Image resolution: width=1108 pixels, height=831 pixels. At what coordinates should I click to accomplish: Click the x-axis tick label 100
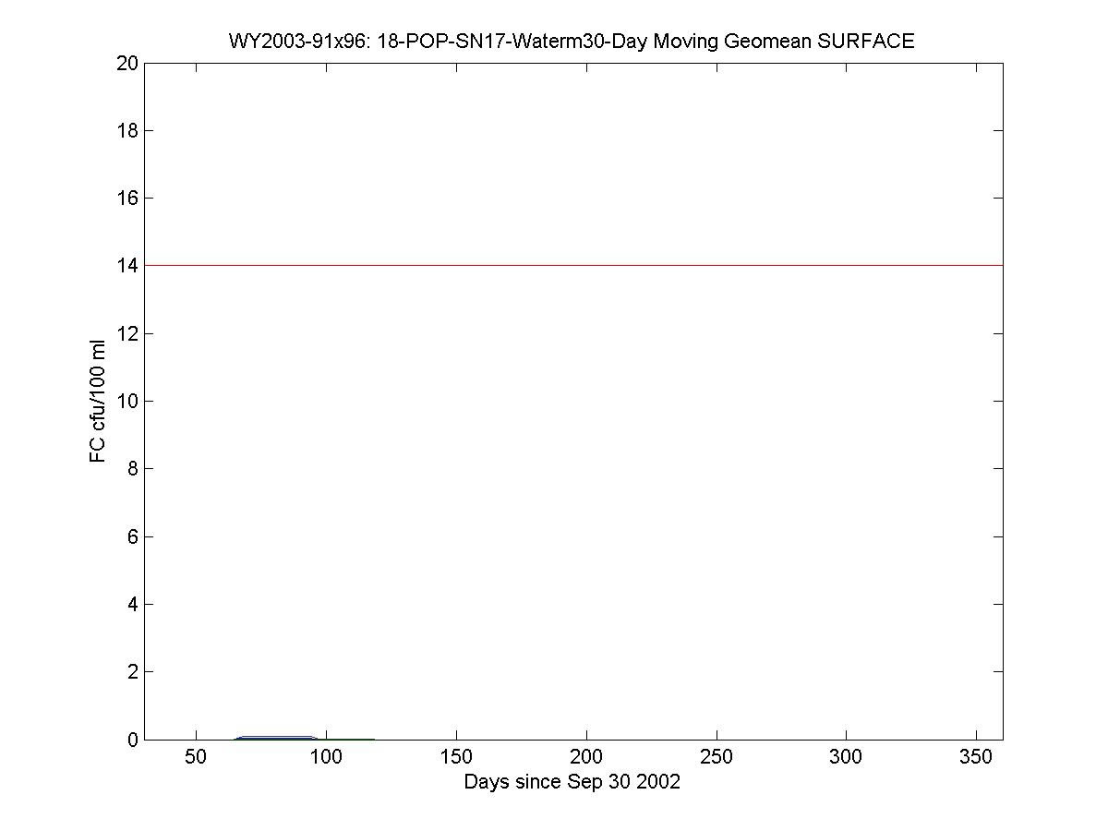point(326,758)
